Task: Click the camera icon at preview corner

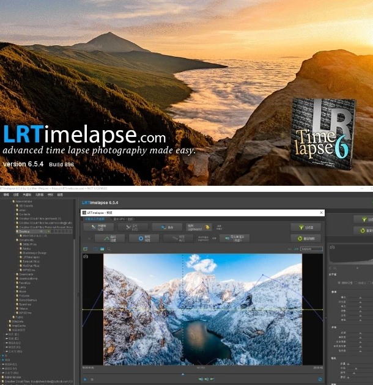Action: (x=86, y=257)
